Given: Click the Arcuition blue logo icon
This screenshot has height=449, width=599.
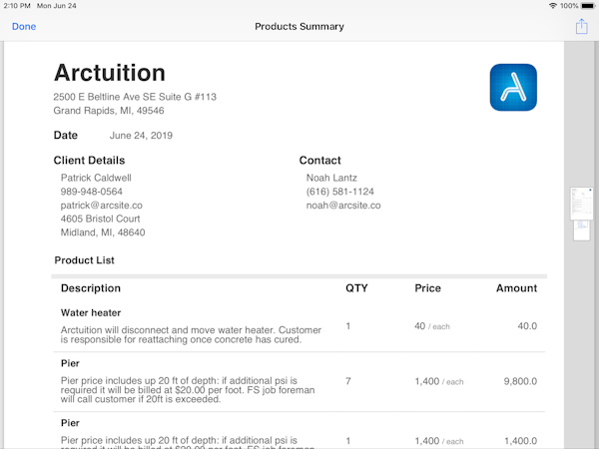Looking at the screenshot, I should [x=514, y=87].
